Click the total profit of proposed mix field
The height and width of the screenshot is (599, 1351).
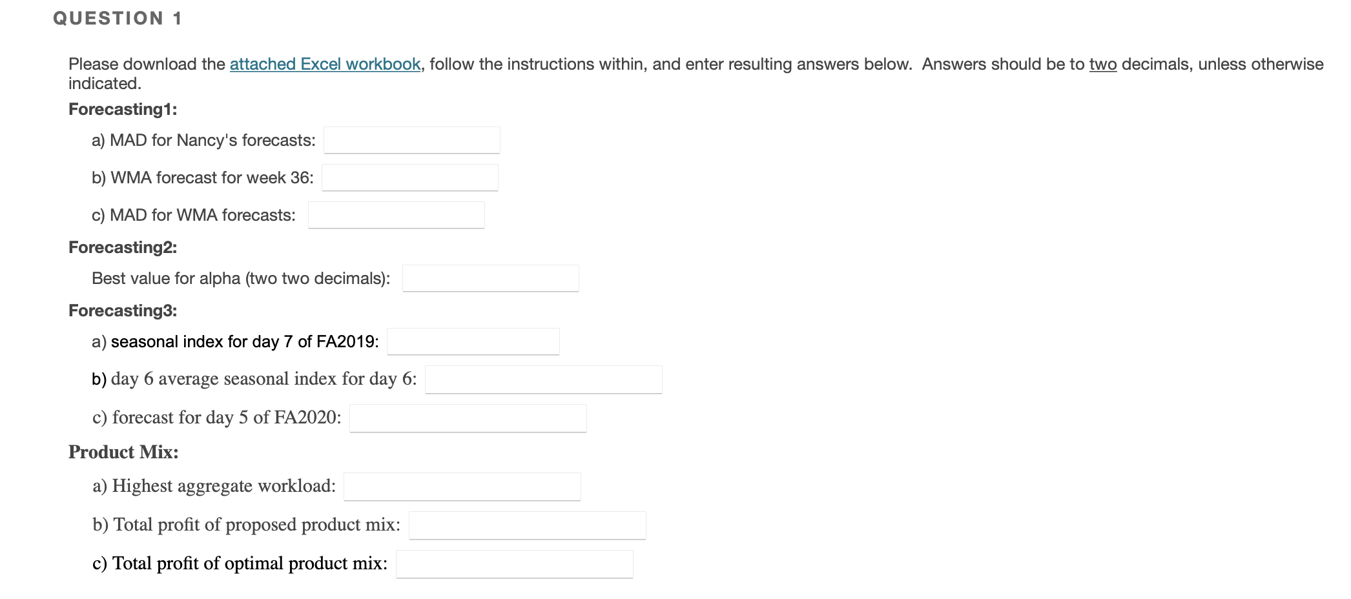point(527,525)
